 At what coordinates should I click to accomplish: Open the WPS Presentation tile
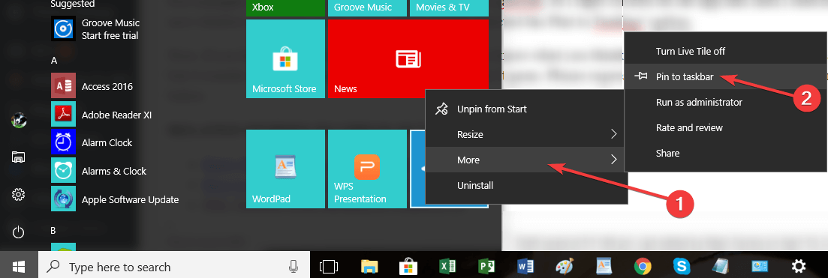coord(368,169)
